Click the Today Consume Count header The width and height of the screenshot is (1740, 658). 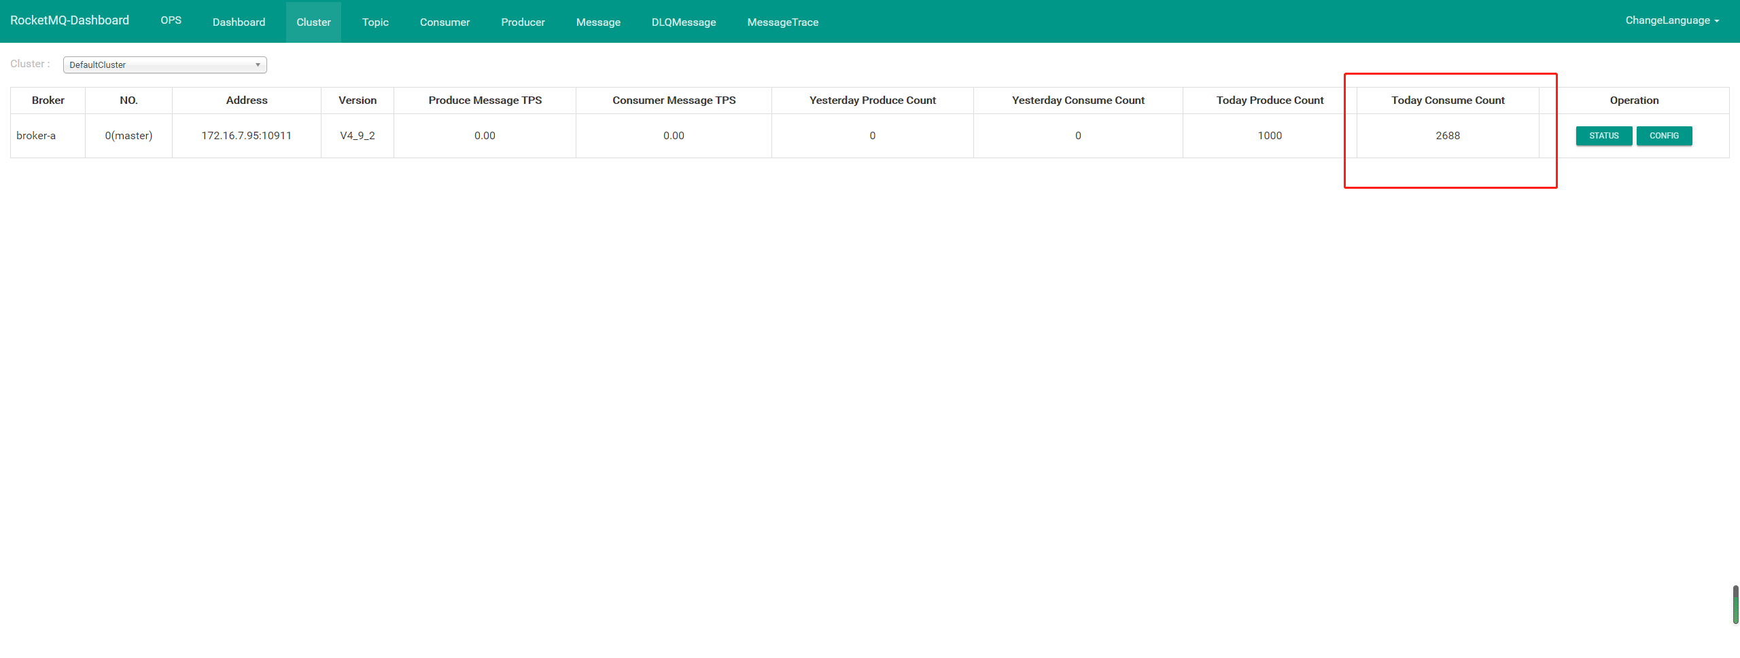pos(1448,100)
